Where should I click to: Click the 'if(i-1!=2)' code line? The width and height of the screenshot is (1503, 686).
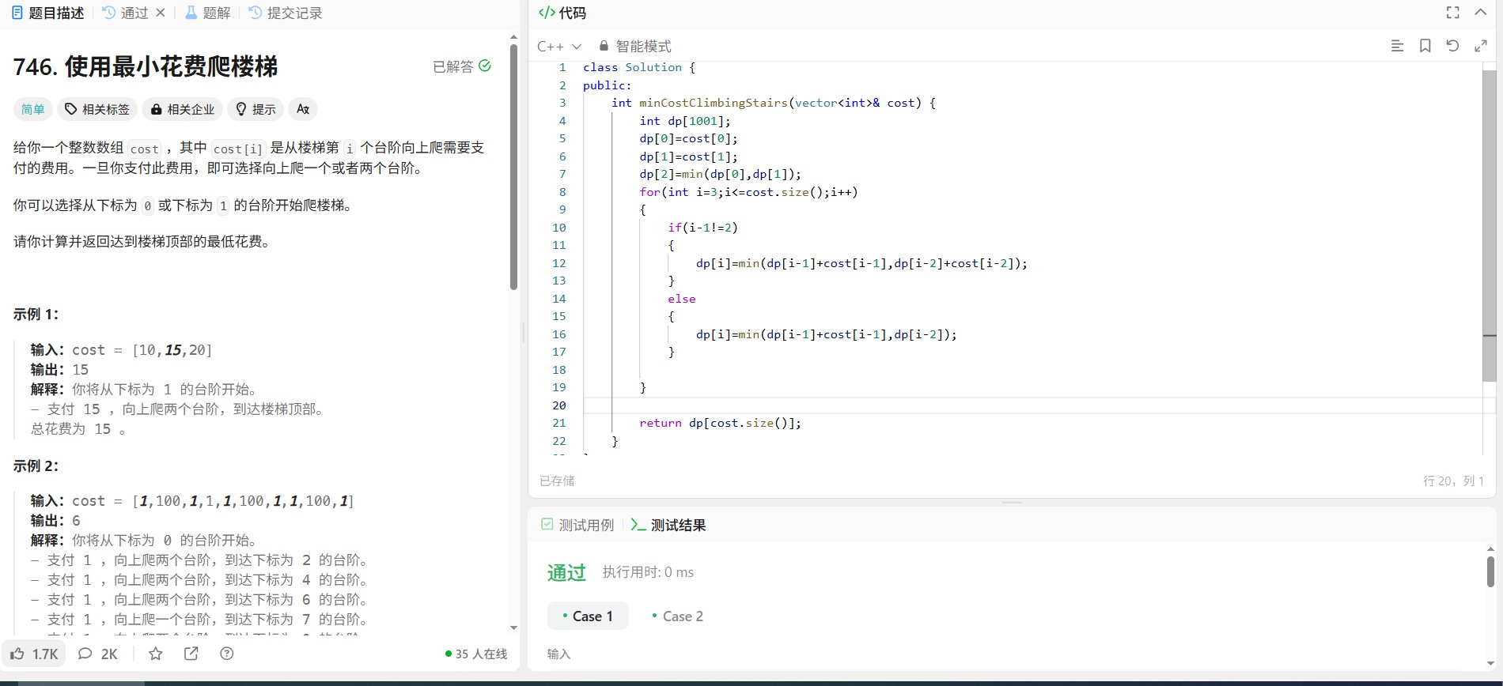tap(702, 228)
